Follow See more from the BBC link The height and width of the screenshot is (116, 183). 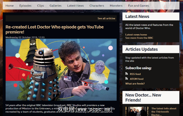(139, 38)
